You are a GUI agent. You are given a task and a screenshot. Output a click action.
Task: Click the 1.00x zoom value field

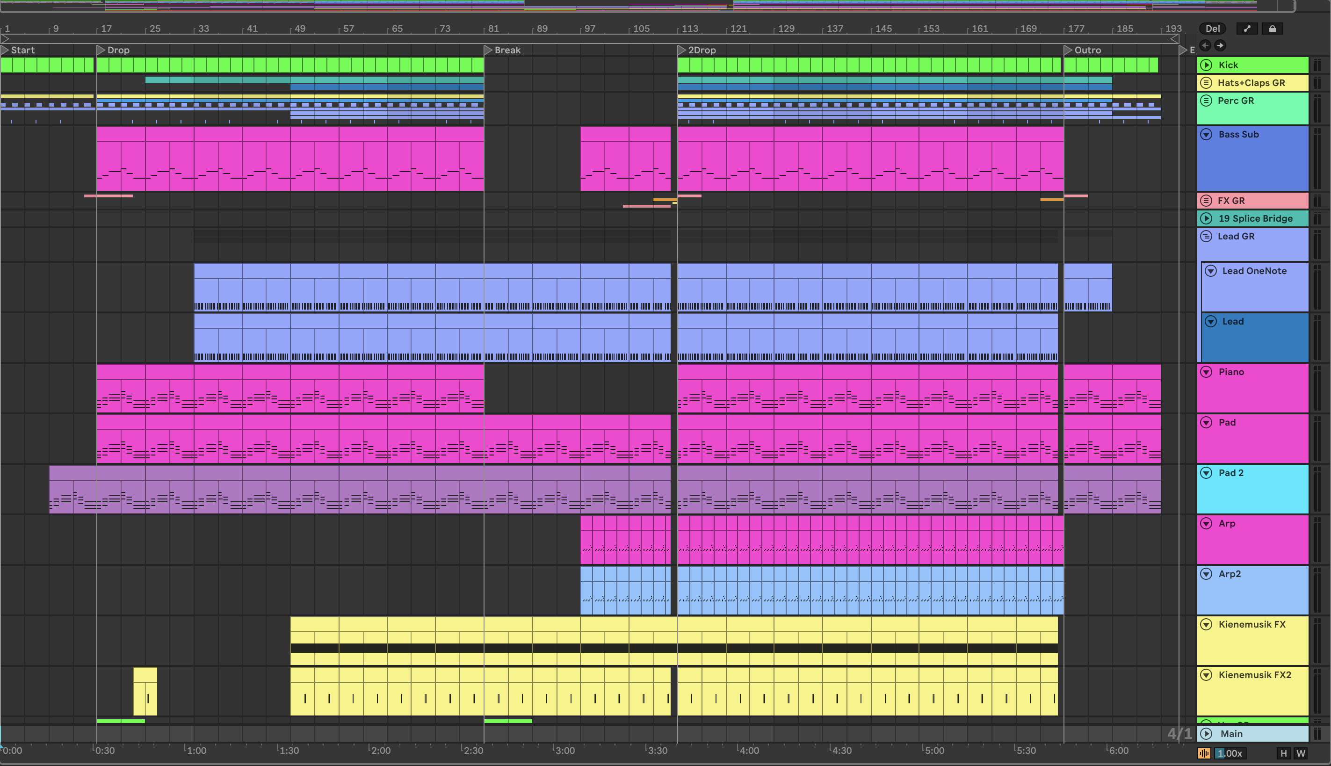(x=1231, y=753)
